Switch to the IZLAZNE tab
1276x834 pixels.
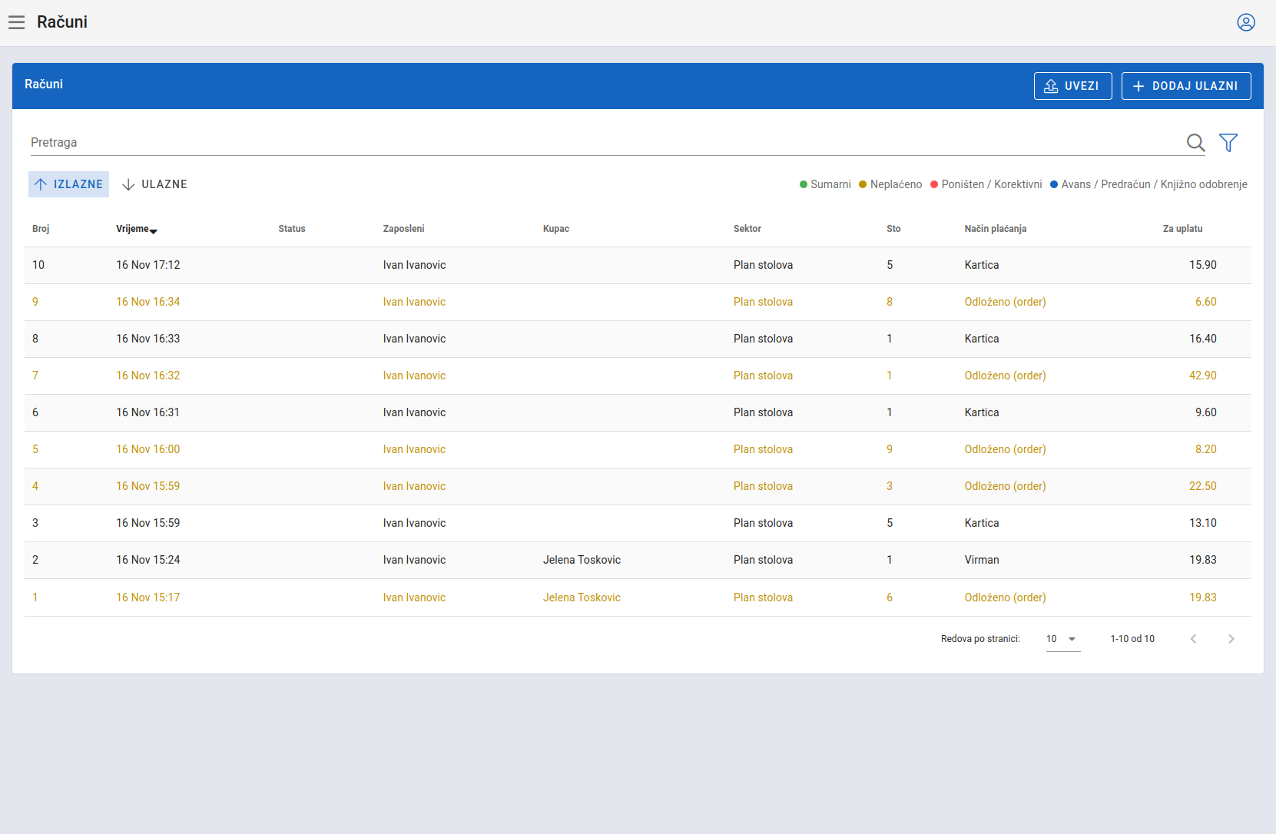tap(68, 184)
